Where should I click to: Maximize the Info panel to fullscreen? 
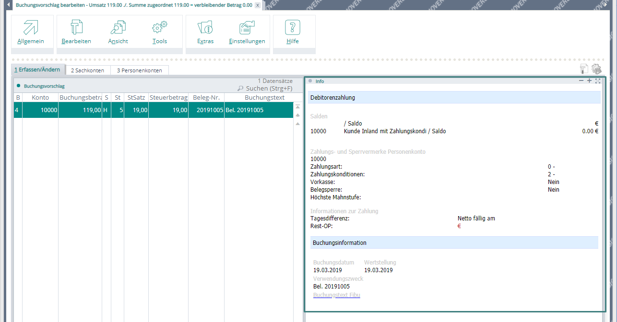(x=598, y=81)
